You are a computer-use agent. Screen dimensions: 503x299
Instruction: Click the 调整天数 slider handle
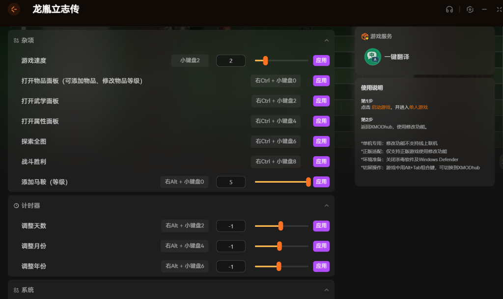[280, 226]
